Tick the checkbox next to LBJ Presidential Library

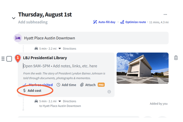tap(9, 59)
